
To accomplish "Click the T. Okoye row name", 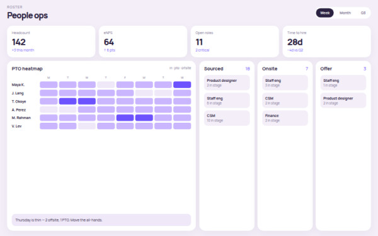I will click(x=19, y=101).
